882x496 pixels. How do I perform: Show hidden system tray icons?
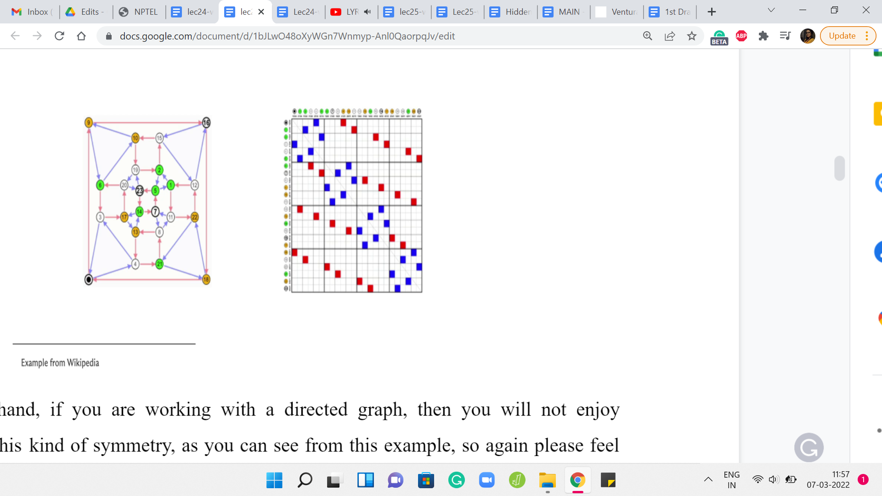[708, 479]
